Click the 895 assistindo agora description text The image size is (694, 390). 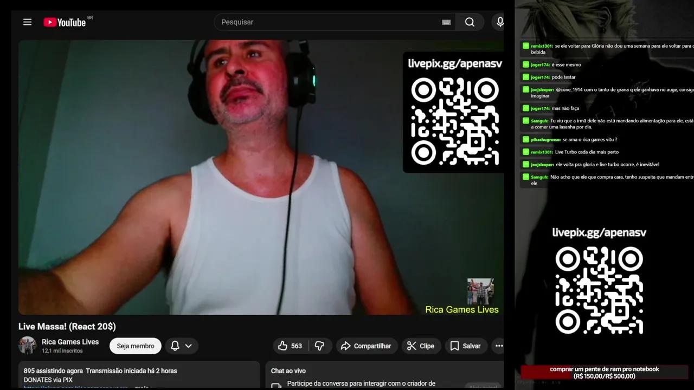tap(100, 371)
